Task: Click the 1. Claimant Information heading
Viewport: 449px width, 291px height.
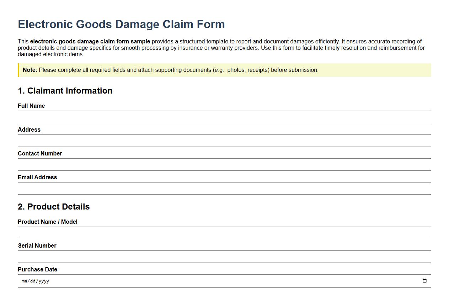Action: (x=65, y=91)
